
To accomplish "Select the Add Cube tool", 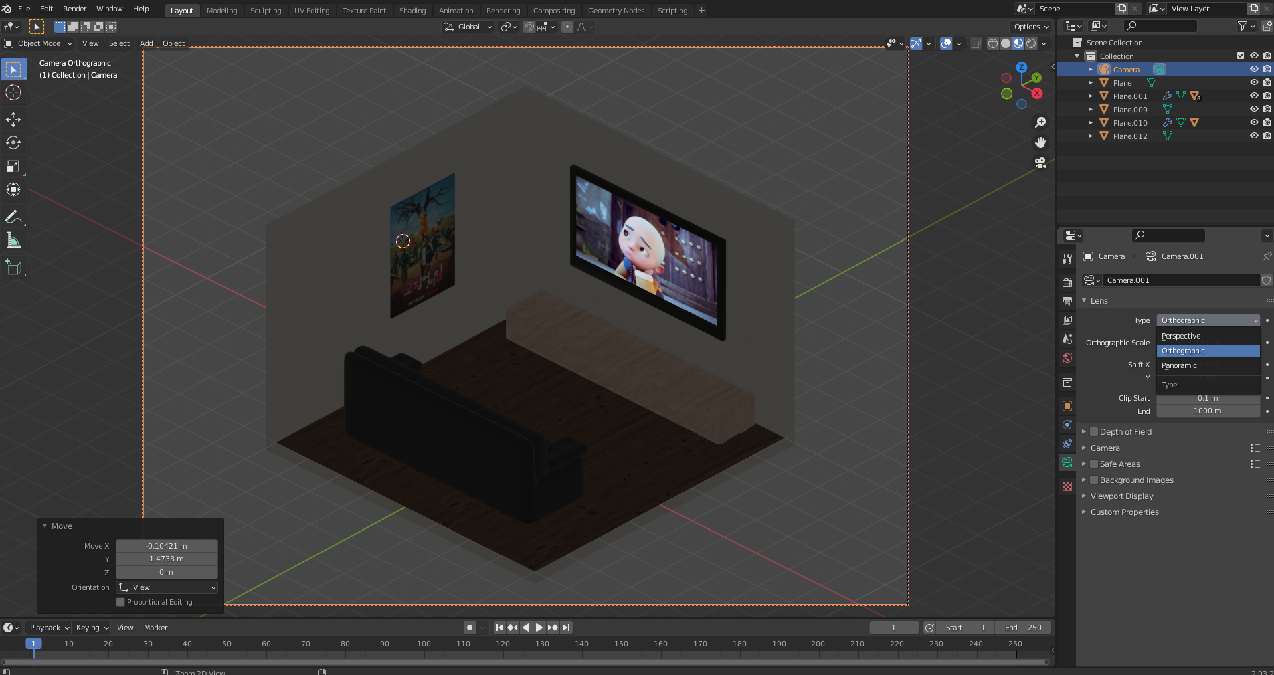I will [13, 268].
